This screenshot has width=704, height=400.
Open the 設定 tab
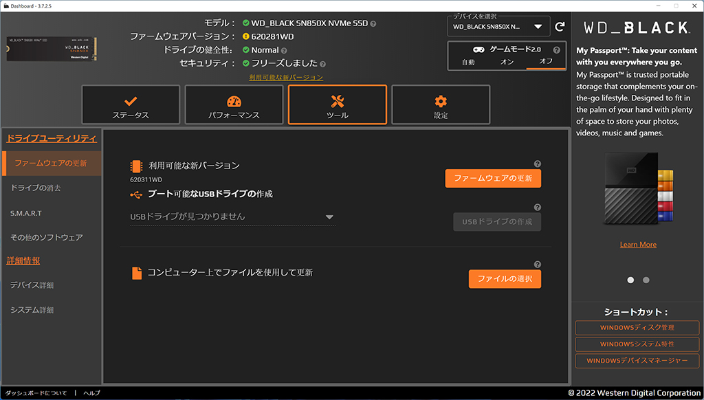click(441, 104)
